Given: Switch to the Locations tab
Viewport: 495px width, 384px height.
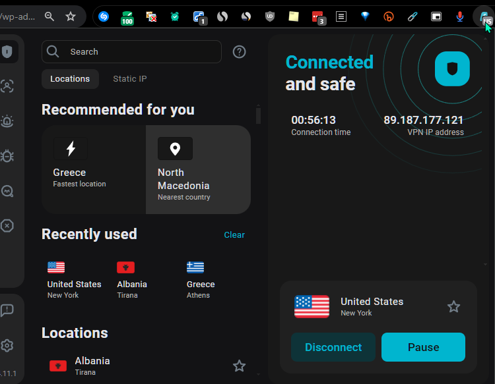Looking at the screenshot, I should [x=70, y=79].
